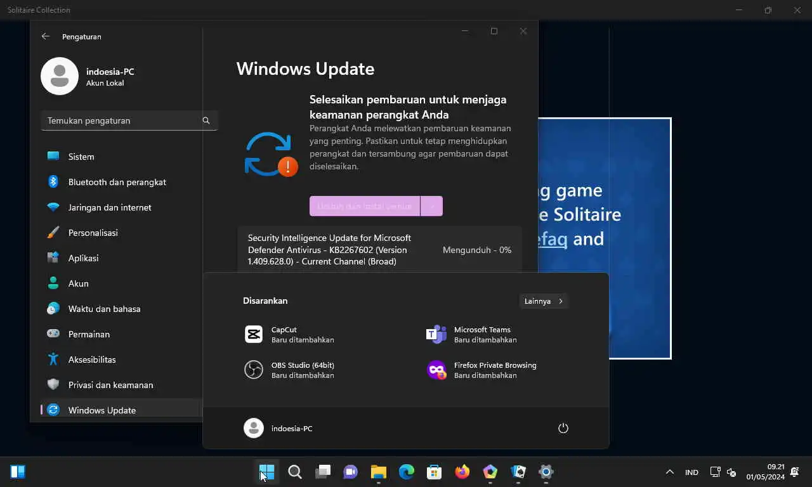
Task: Open Task View on taskbar
Action: point(323,472)
